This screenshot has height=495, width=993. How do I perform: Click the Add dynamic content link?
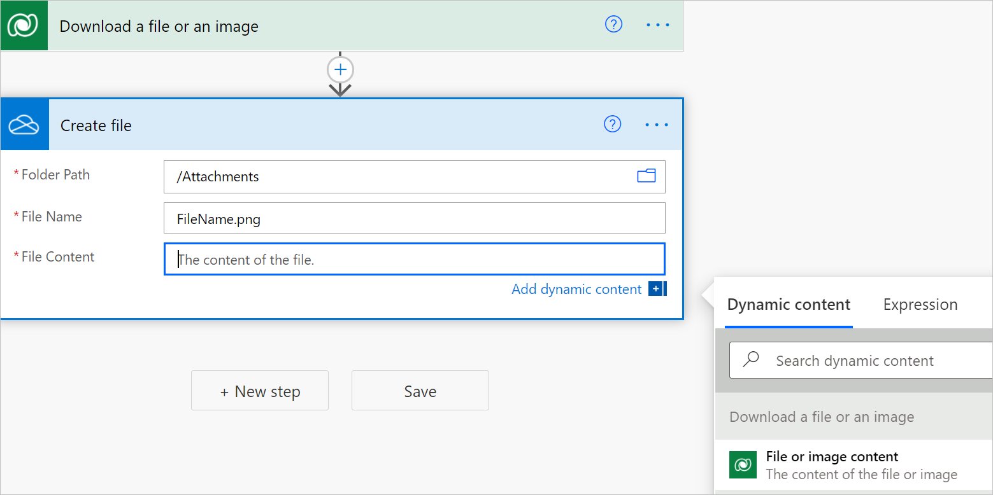click(576, 289)
